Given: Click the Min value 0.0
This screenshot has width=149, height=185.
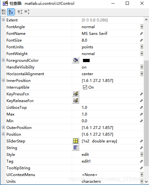Looking at the screenshot, I should click(85, 121).
